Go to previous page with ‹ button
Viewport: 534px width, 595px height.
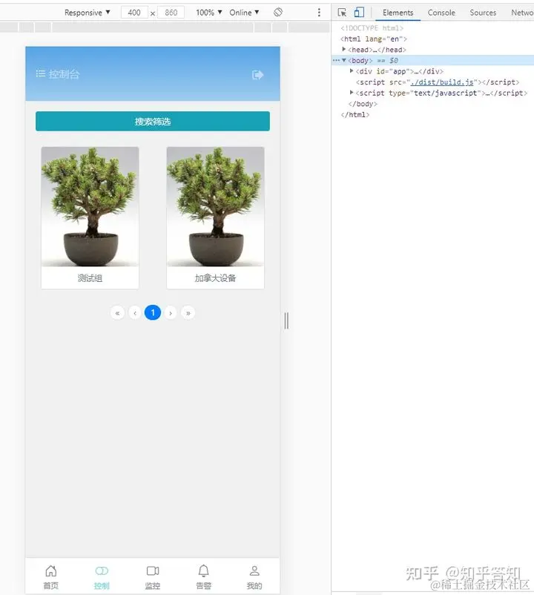(x=135, y=313)
